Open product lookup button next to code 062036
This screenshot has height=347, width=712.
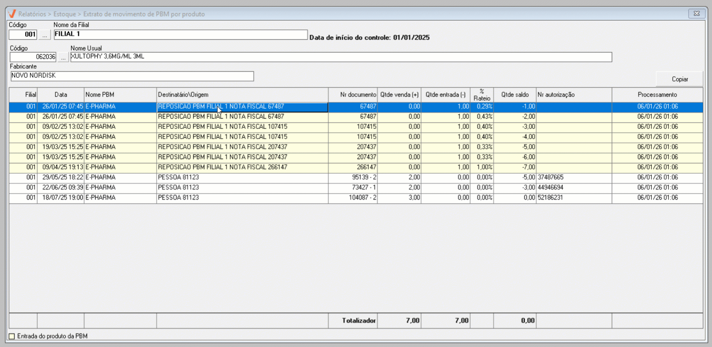pos(63,57)
